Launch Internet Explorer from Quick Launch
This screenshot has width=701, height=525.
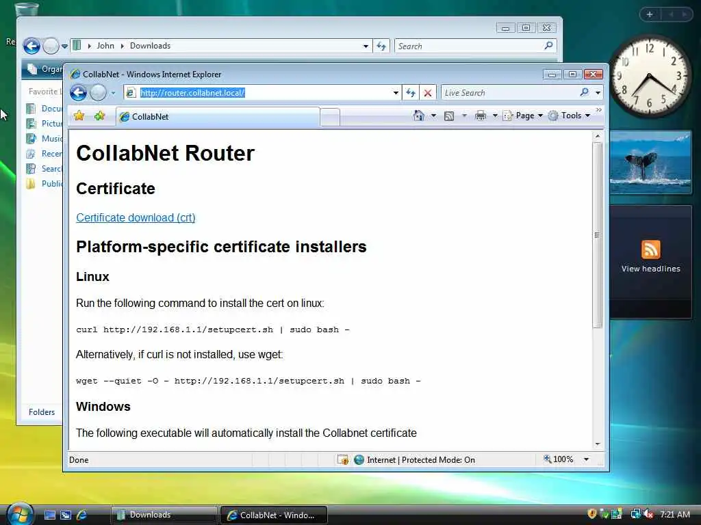[x=82, y=515]
